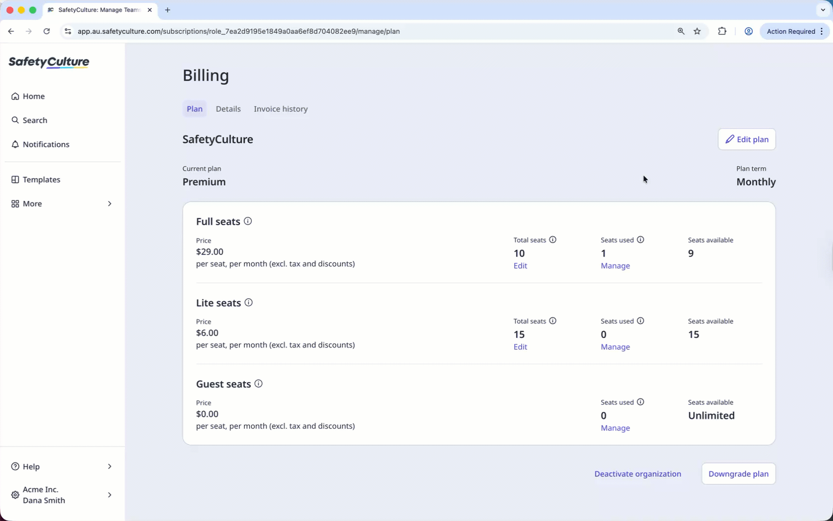This screenshot has width=833, height=521.
Task: Click the Notifications bell icon
Action: pyautogui.click(x=15, y=144)
